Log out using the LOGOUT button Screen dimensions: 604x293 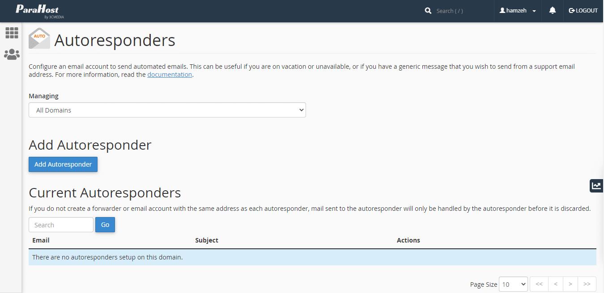point(583,11)
